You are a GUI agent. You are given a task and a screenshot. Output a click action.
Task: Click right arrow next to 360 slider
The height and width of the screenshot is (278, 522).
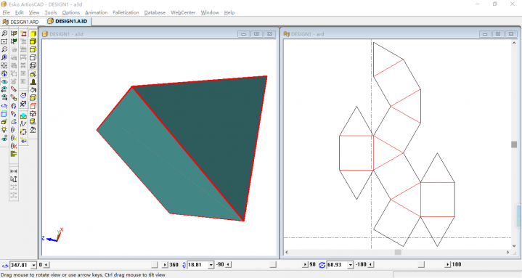[x=165, y=265]
